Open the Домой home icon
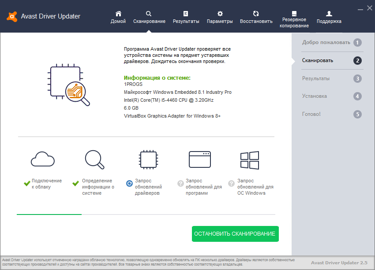 click(118, 14)
